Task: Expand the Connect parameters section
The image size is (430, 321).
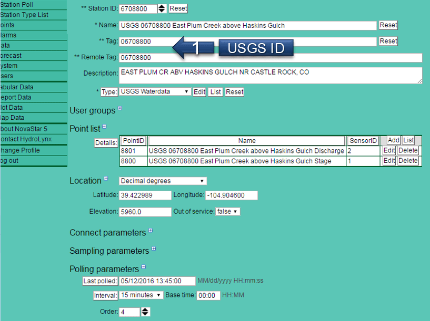Action: point(151,231)
